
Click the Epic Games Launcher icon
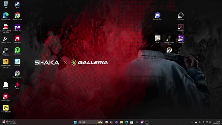(x=6, y=52)
